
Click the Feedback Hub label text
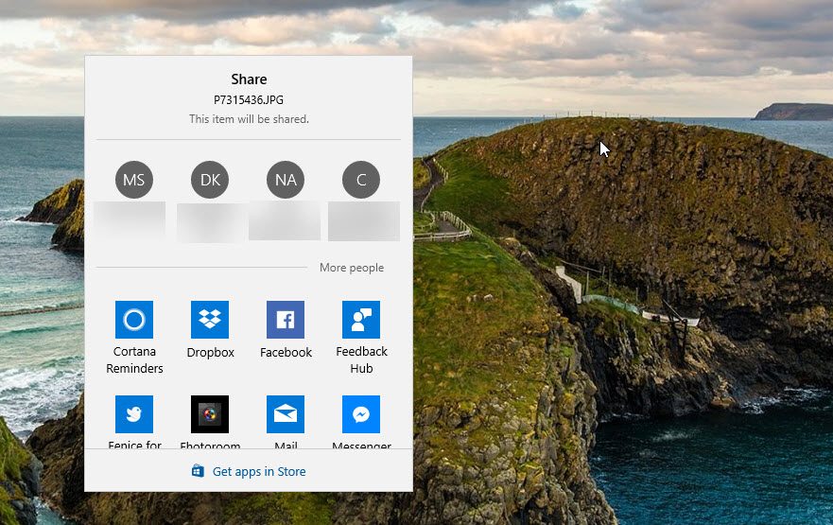point(361,359)
